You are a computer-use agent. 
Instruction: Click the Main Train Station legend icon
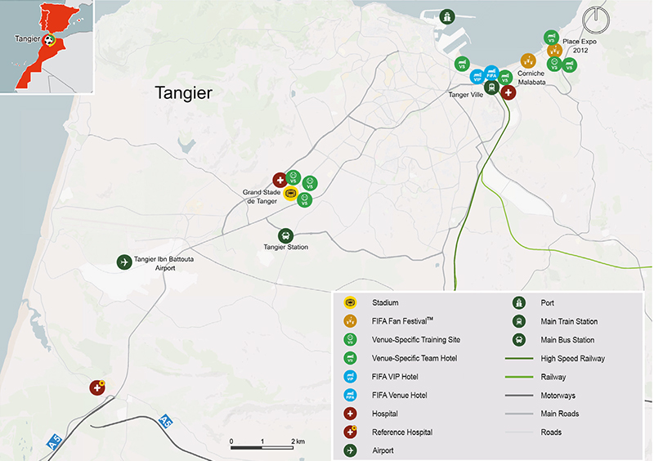point(519,321)
